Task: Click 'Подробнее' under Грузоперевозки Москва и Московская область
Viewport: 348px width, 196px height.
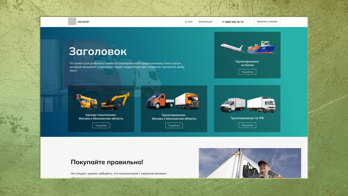Action: pos(174,125)
